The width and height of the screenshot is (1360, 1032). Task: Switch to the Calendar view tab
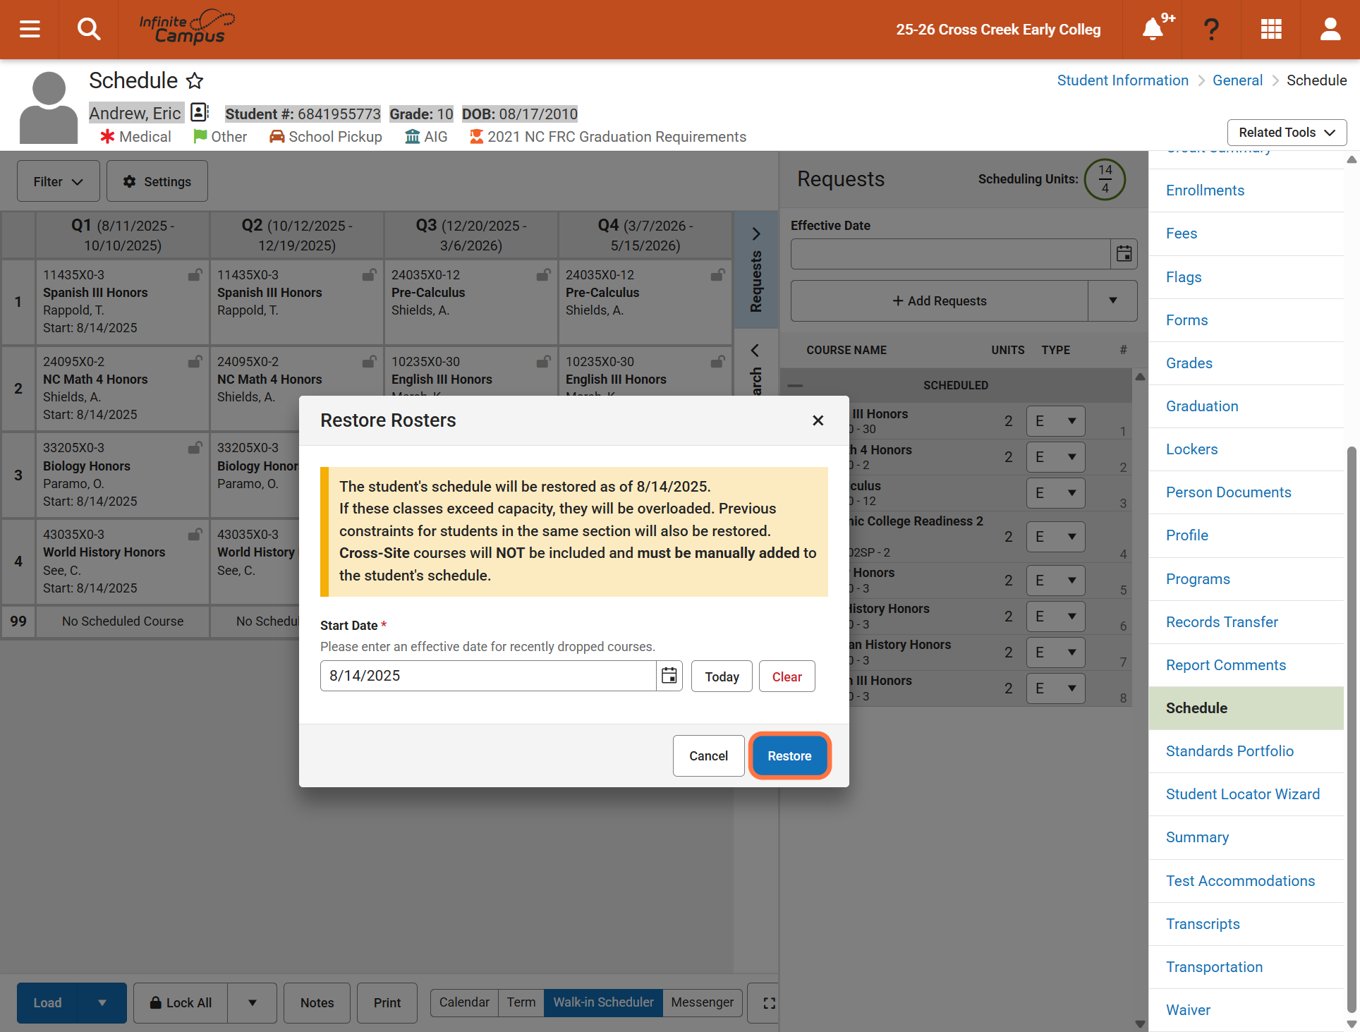[x=464, y=1002]
